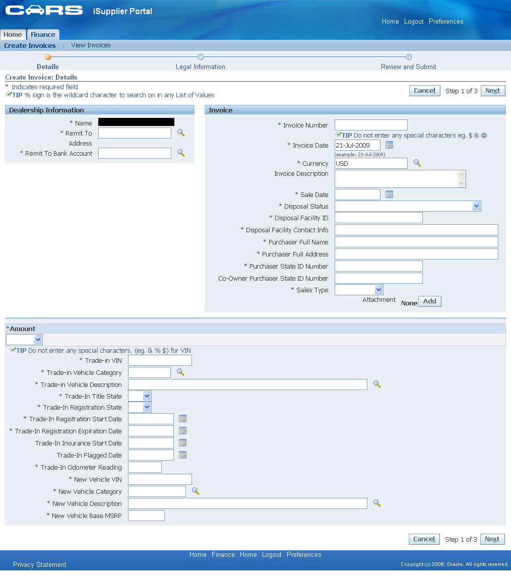Screen dimensions: 511x580
Task: Click the top Cancel button
Action: click(425, 91)
